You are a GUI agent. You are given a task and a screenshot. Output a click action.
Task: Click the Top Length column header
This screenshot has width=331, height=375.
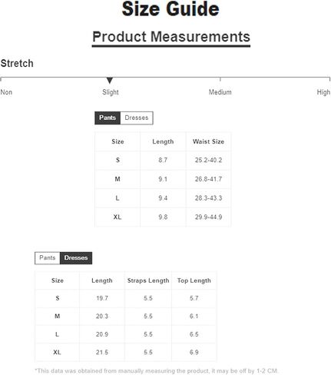tap(194, 280)
